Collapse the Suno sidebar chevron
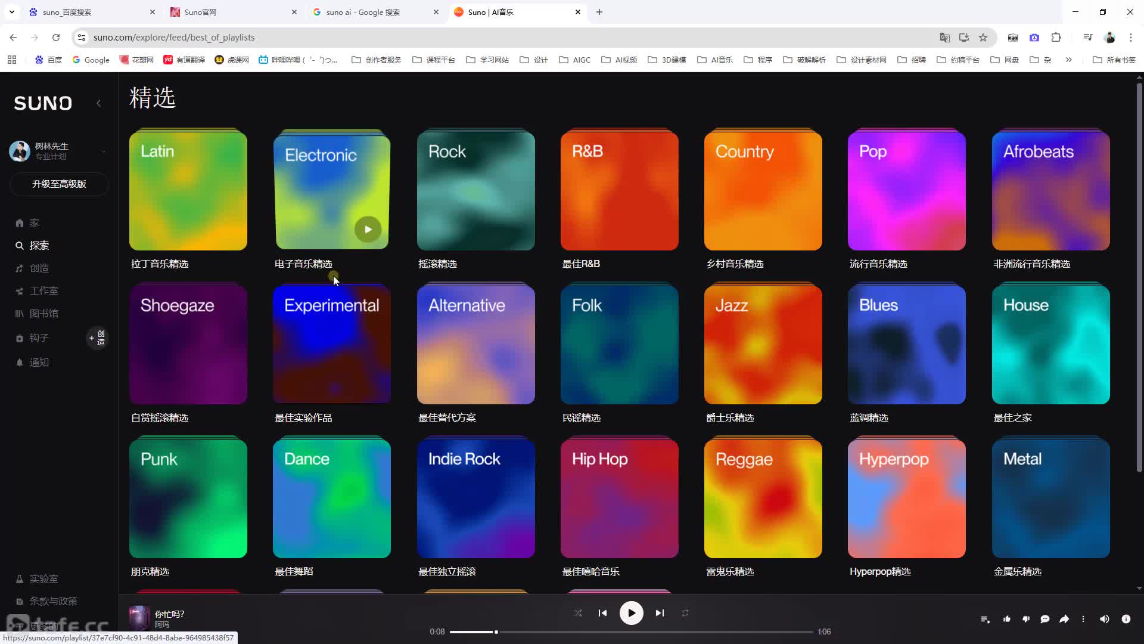Screen dimensions: 1144x644 point(99,103)
